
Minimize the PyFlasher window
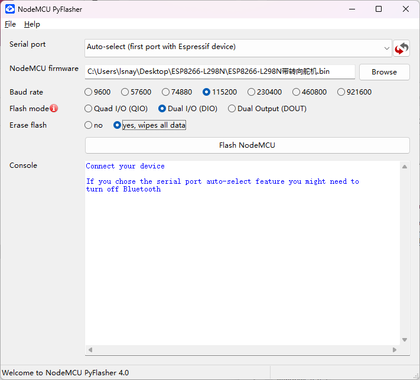[352, 9]
